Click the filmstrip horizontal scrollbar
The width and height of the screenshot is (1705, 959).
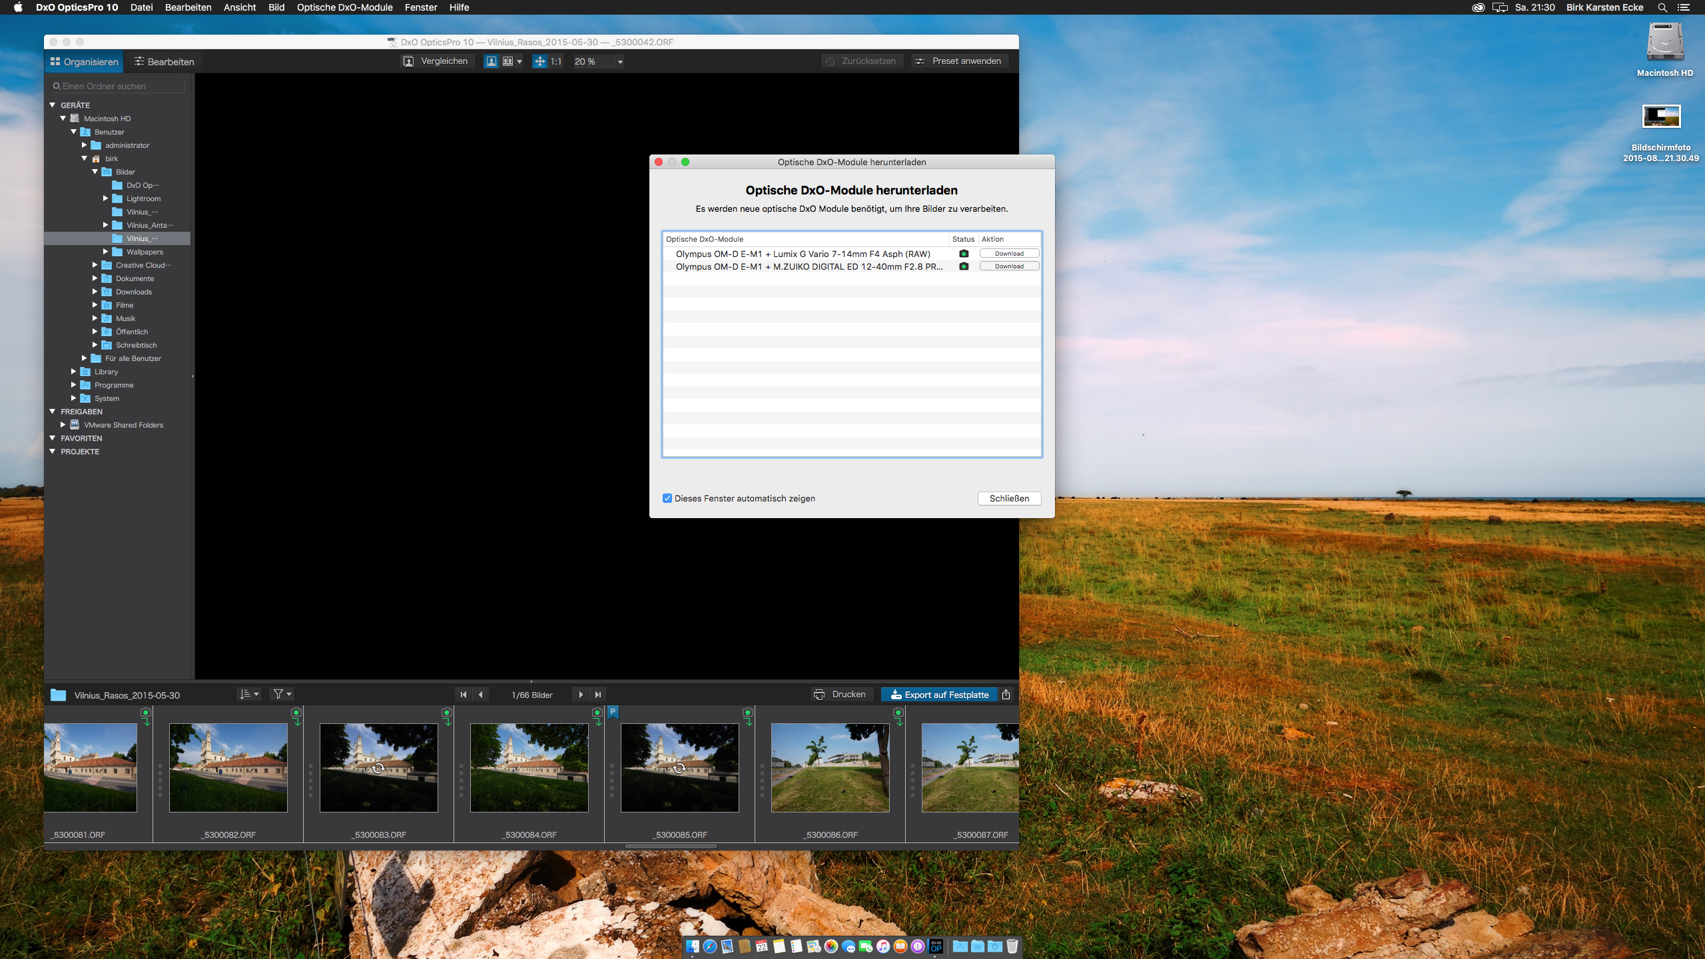[x=671, y=846]
